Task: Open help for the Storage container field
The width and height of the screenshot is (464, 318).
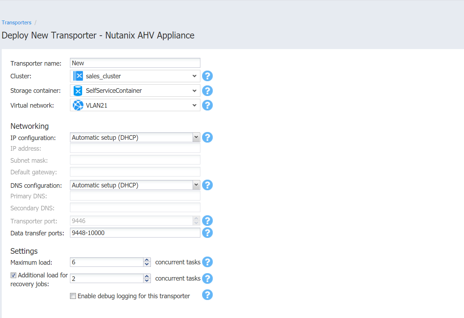Action: pos(207,91)
